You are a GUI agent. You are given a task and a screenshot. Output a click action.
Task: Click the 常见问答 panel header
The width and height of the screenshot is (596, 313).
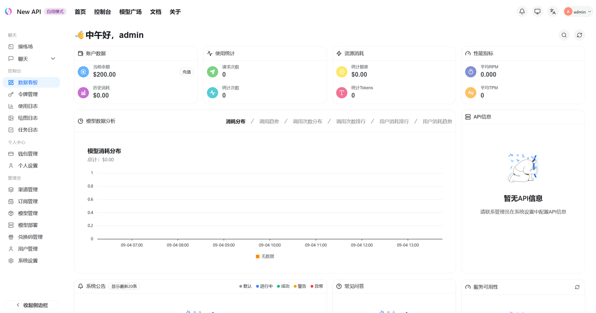(x=394, y=287)
